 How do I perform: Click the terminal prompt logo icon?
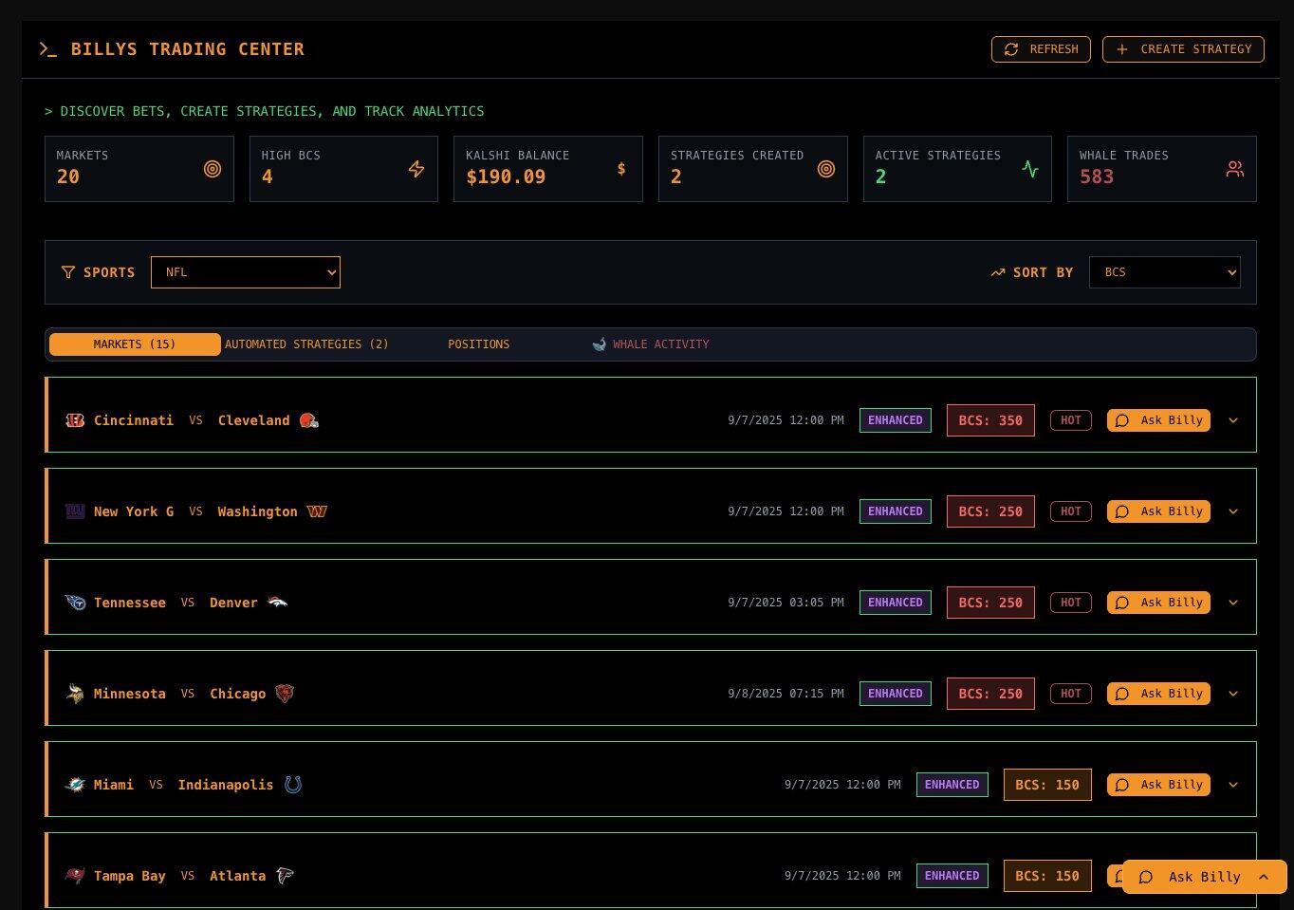pos(48,49)
